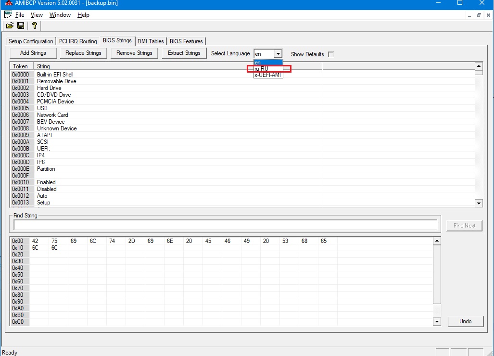Image resolution: width=494 pixels, height=356 pixels.
Task: Click strings list scrollbar down arrow
Action: (x=479, y=203)
